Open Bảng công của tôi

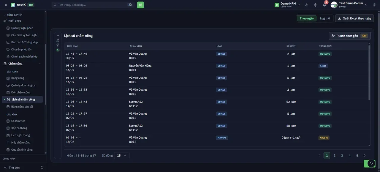tap(22, 107)
